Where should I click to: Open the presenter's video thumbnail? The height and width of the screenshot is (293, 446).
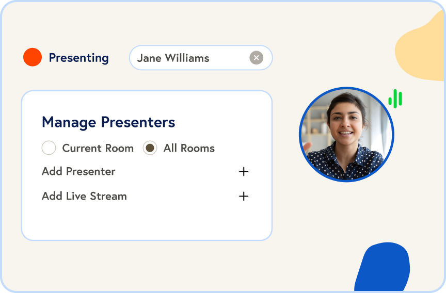[346, 135]
